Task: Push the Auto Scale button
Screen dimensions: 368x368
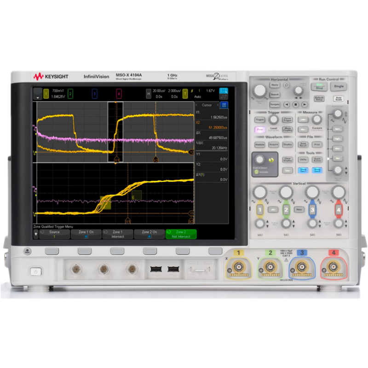Action: 339,98
